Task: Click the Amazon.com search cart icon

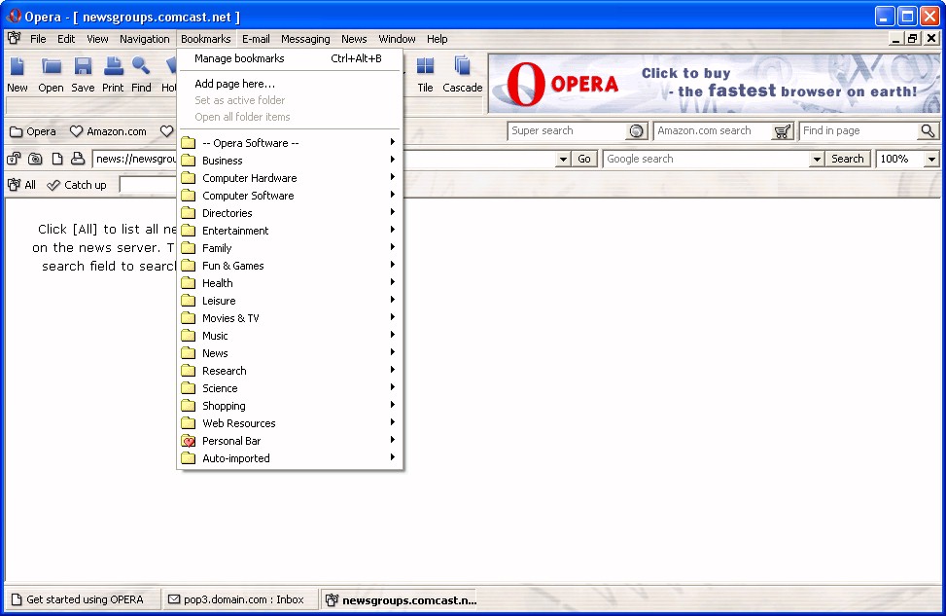Action: click(783, 131)
